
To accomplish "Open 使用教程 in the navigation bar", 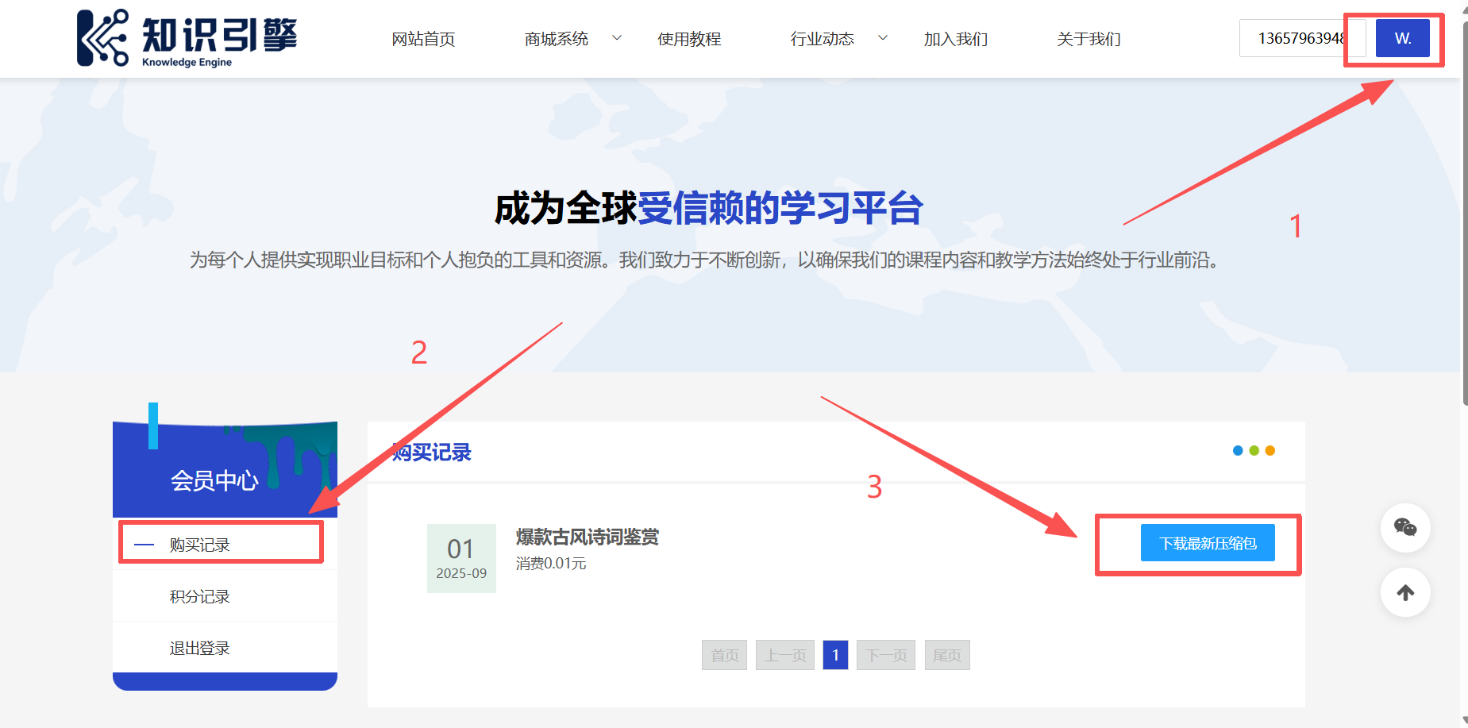I will (x=689, y=39).
